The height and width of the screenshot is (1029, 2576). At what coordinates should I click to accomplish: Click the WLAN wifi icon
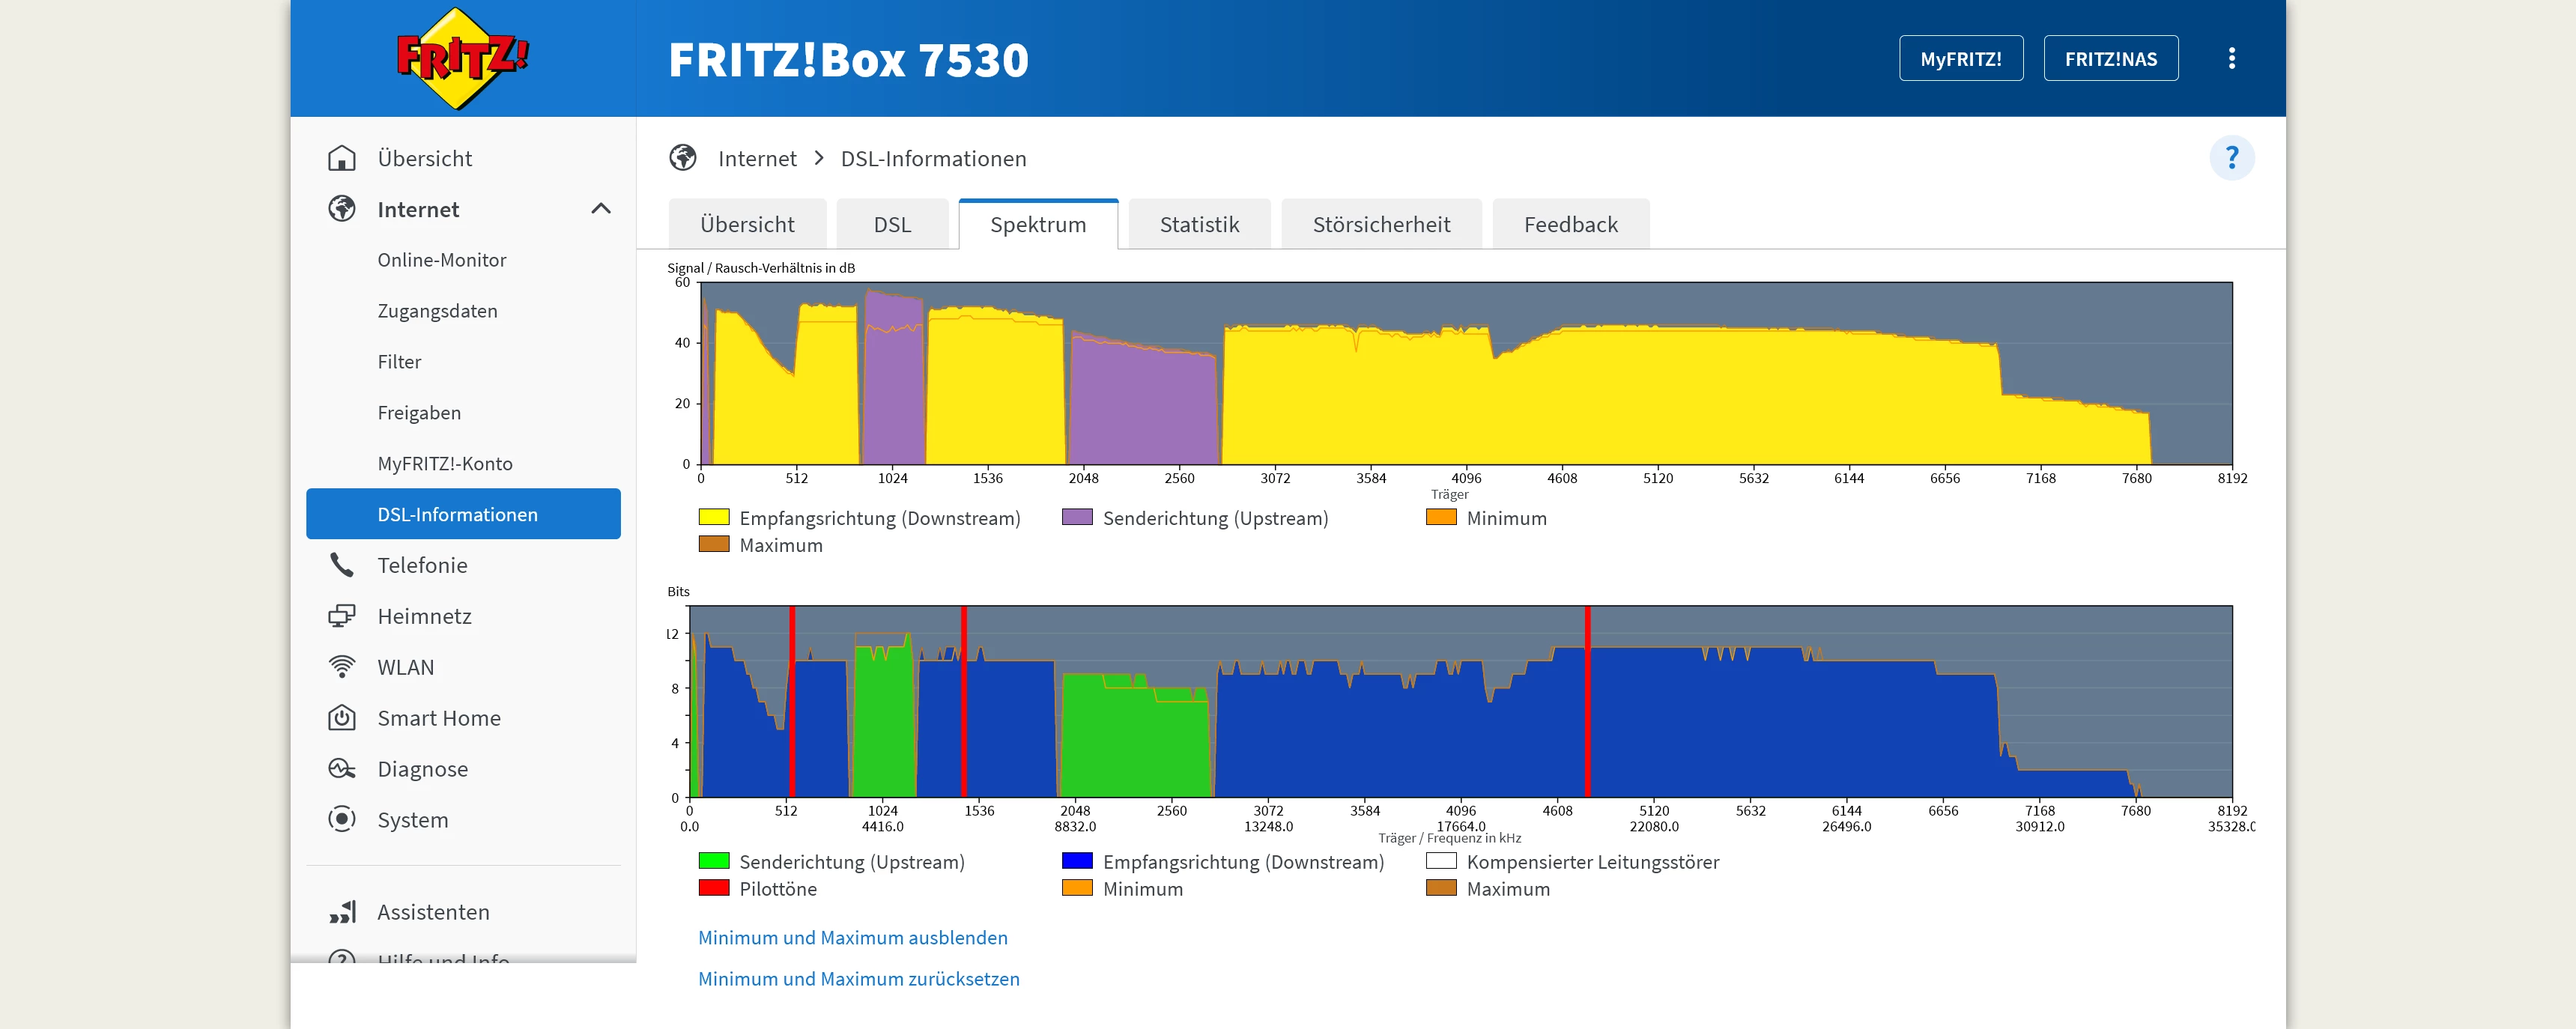click(342, 667)
